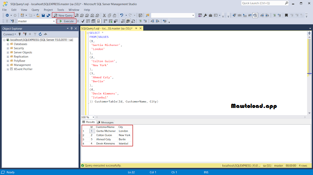The width and height of the screenshot is (313, 175).
Task: Expand the Security node
Action: [8, 48]
